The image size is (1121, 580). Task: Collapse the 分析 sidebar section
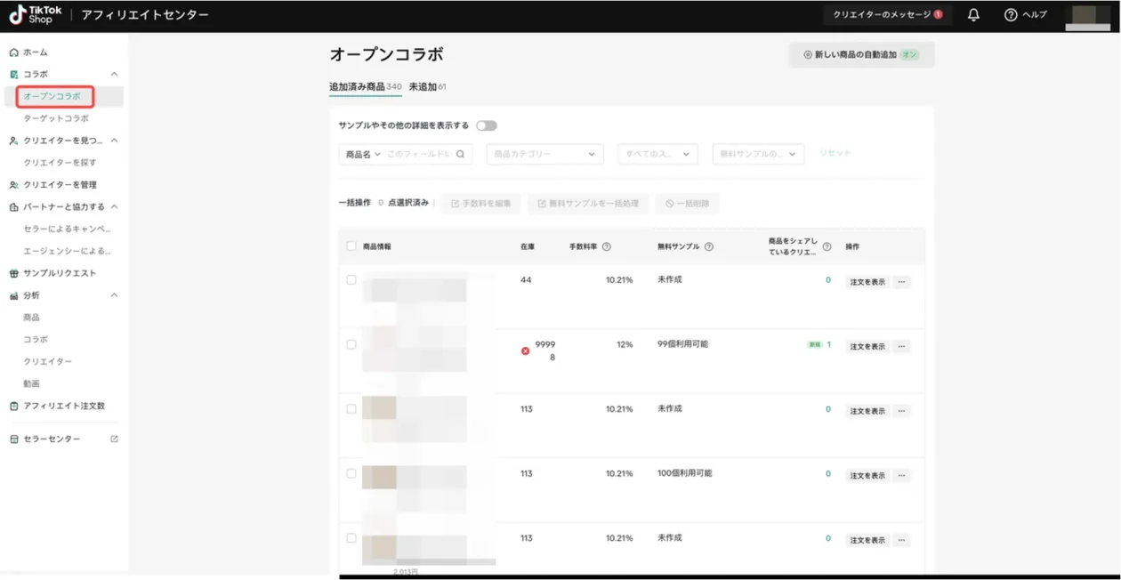tap(114, 295)
